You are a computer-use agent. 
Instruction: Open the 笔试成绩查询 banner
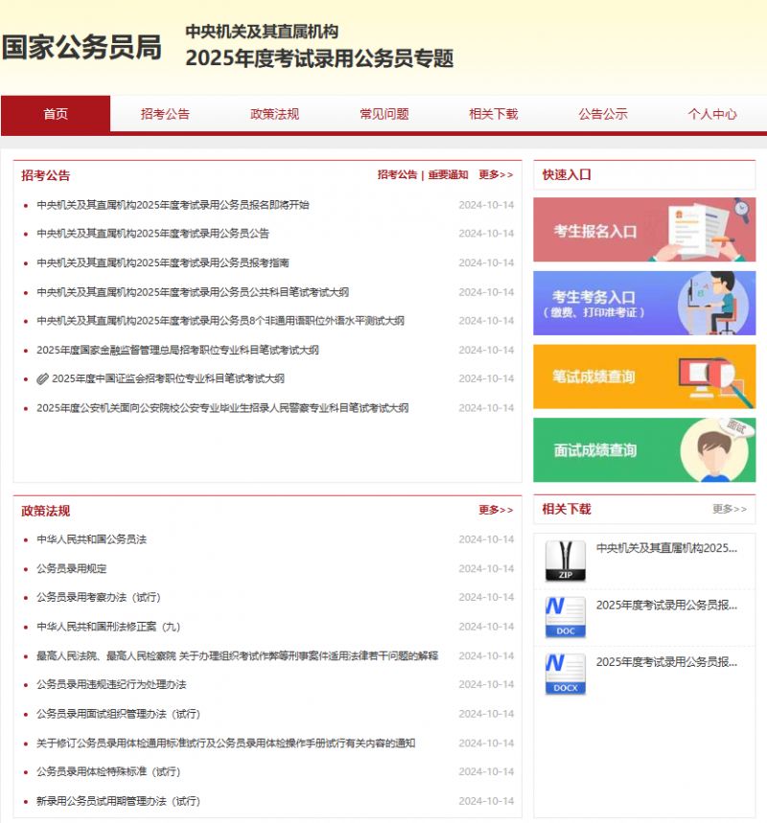coord(644,377)
